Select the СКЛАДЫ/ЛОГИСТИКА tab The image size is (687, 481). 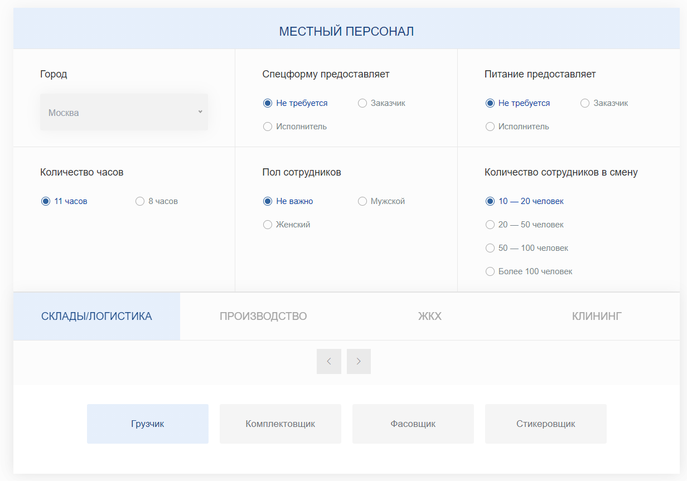coord(96,316)
